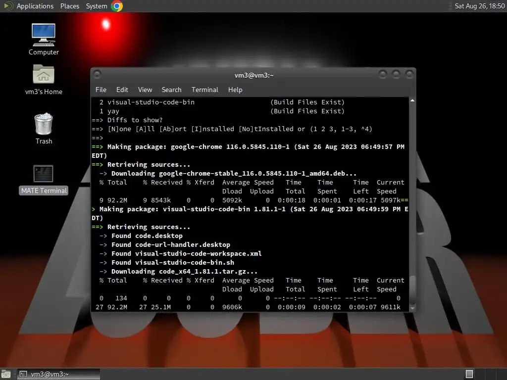Click the vm3@vm3:~ taskbar window button
Screen dimensions: 507x380
(58, 374)
